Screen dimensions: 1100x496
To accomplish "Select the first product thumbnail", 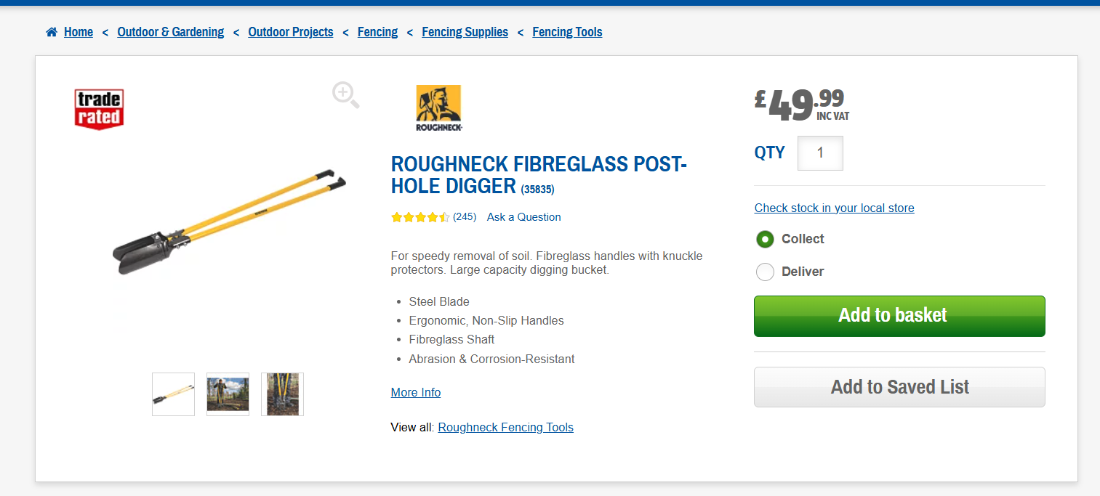I will pyautogui.click(x=173, y=394).
